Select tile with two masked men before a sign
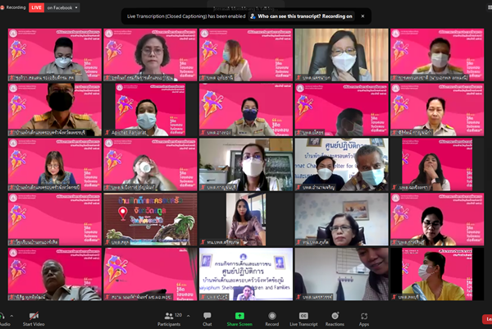The width and height of the screenshot is (492, 329). 341,164
